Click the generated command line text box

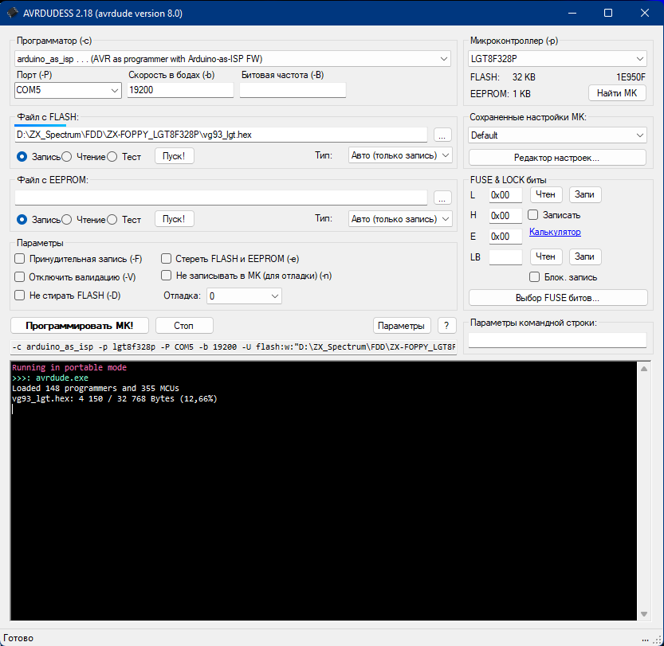click(x=234, y=347)
